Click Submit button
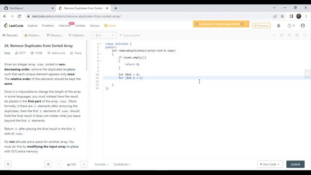The width and height of the screenshot is (311, 175). pyautogui.click(x=295, y=164)
